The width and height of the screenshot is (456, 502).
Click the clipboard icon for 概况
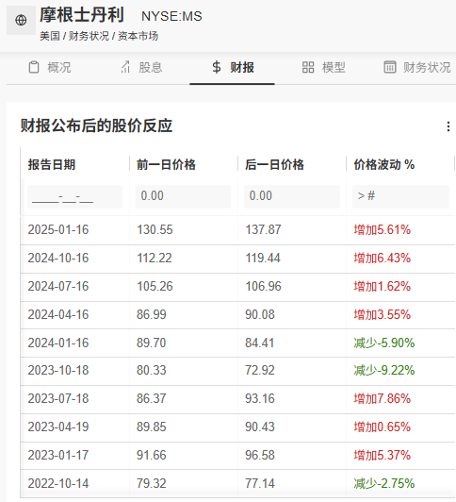34,67
